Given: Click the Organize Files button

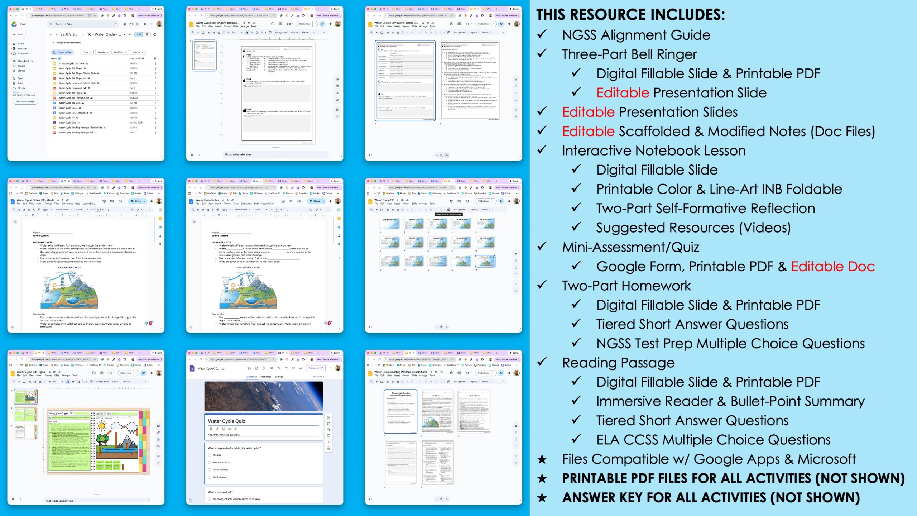Looking at the screenshot, I should point(62,52).
